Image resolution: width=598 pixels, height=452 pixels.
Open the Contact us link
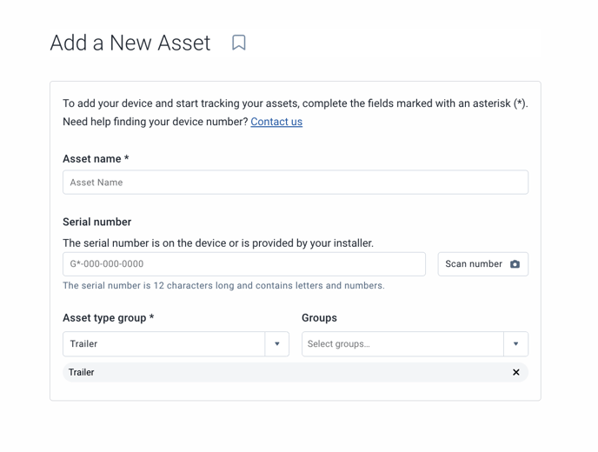(x=276, y=122)
